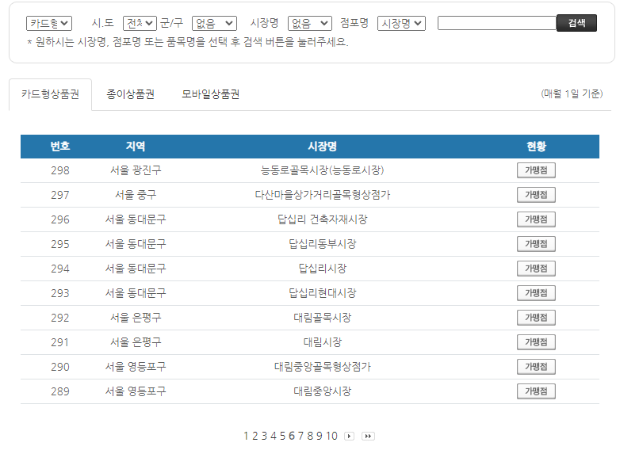Click region 서울 영등포구 in row 290
Viewport: 620px width, 450px height.
coord(136,367)
